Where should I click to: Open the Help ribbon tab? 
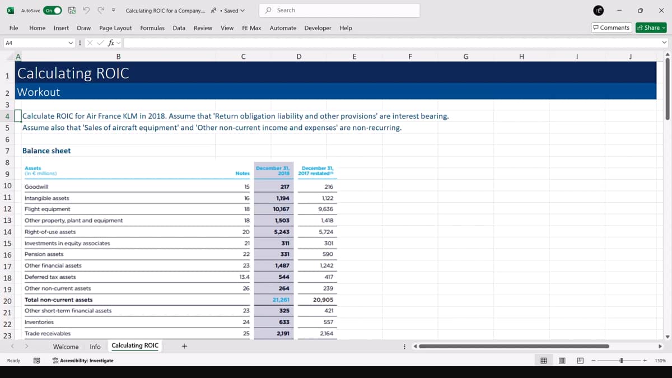(x=346, y=28)
